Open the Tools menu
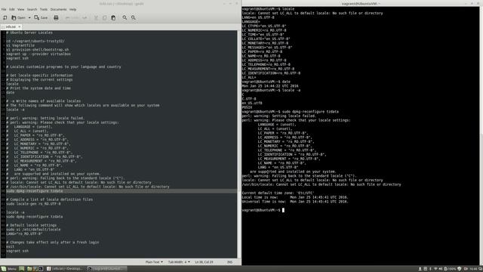The image size is (483, 272). pyautogui.click(x=44, y=9)
